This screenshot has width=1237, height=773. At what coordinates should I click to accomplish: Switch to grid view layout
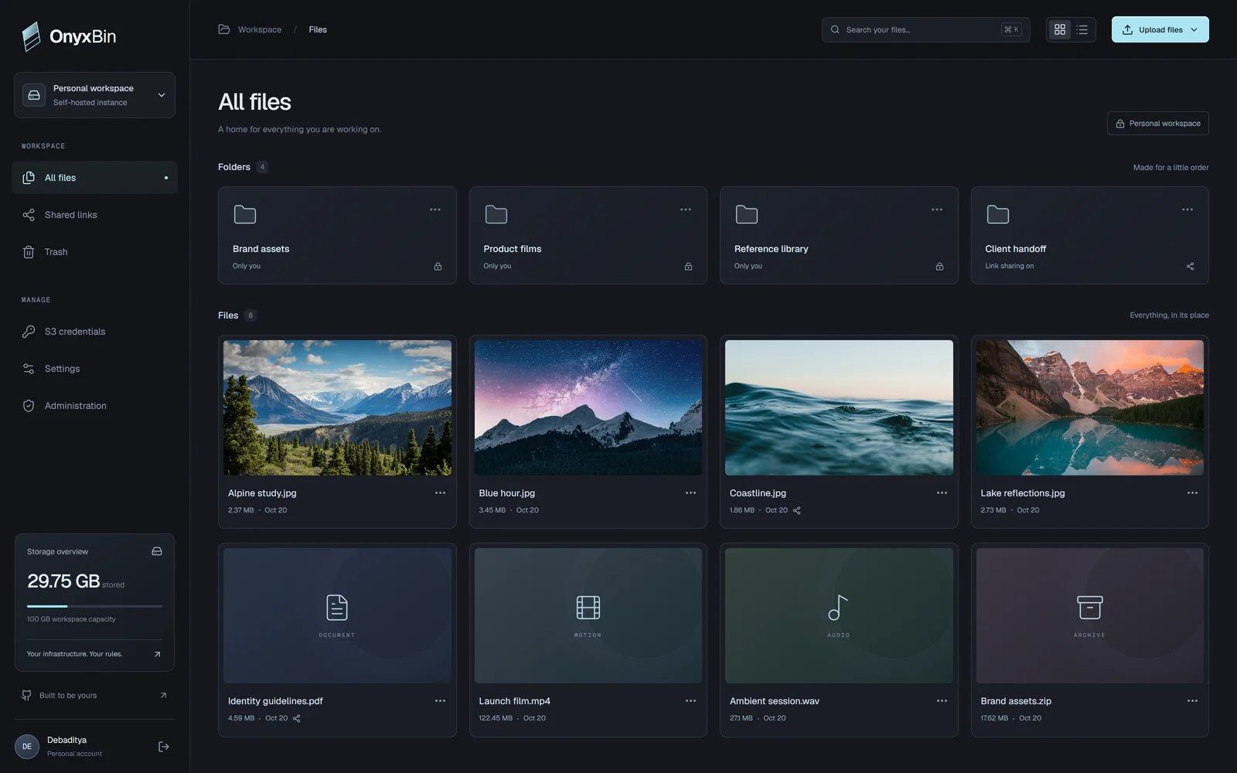click(x=1060, y=29)
